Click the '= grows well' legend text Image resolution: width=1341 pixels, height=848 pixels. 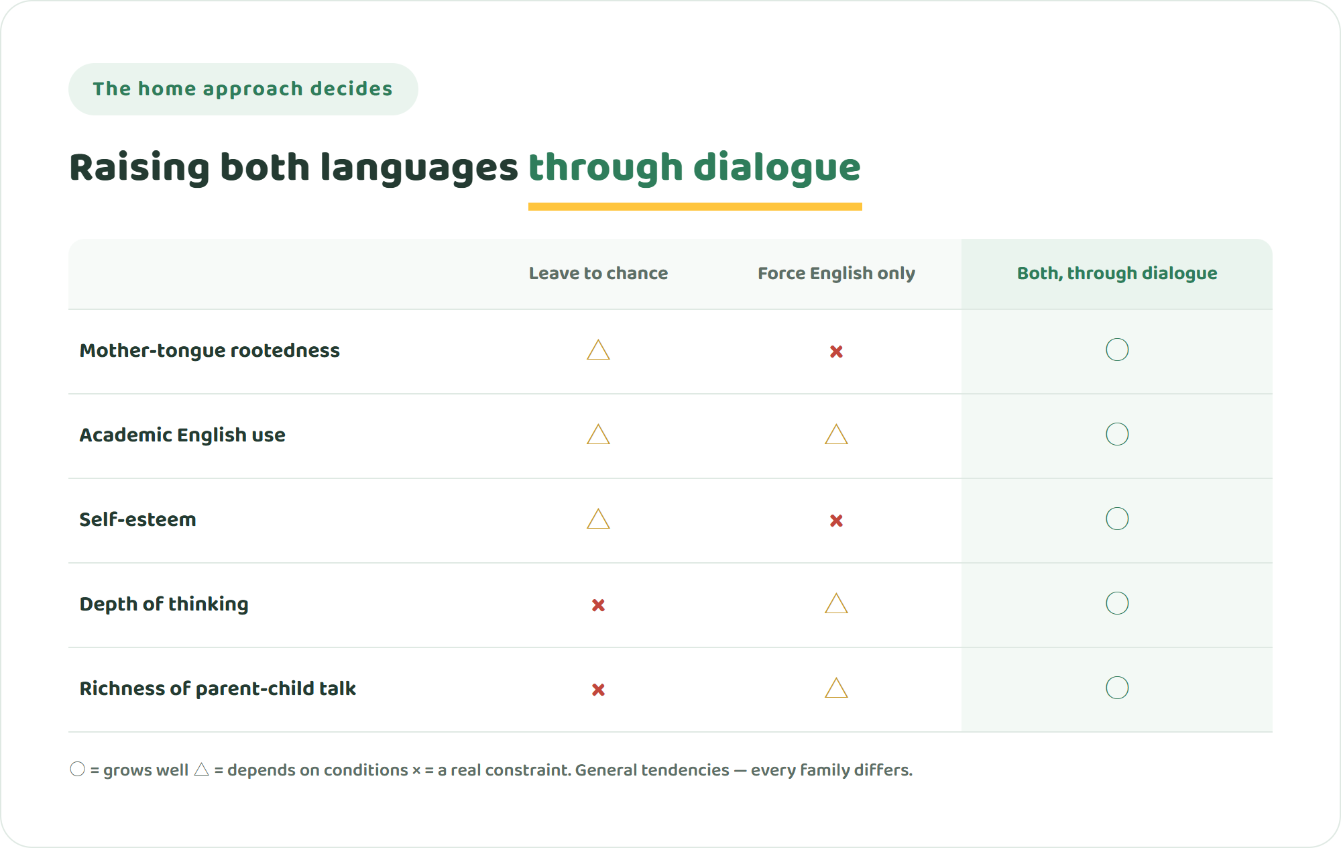tap(139, 770)
